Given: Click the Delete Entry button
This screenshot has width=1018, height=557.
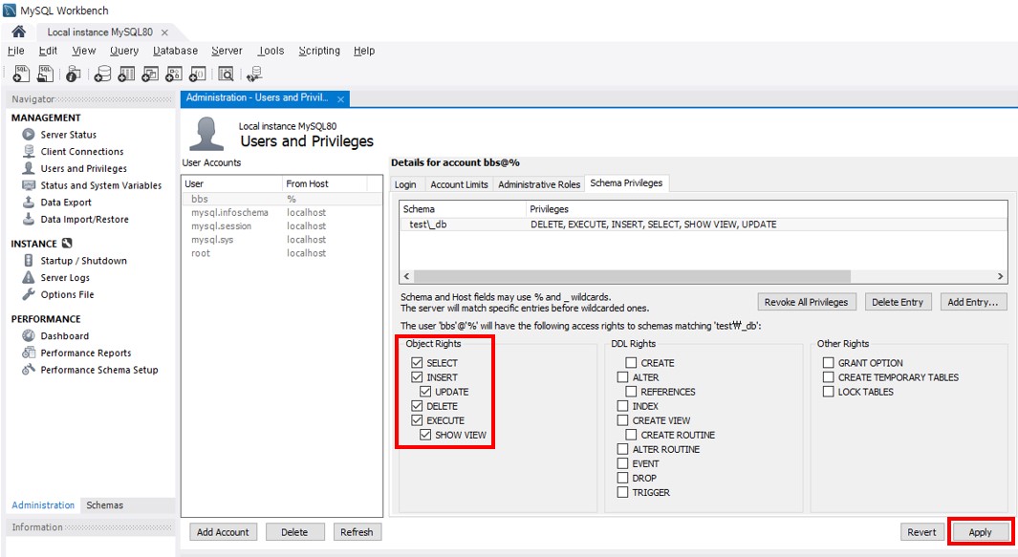Looking at the screenshot, I should coord(898,302).
